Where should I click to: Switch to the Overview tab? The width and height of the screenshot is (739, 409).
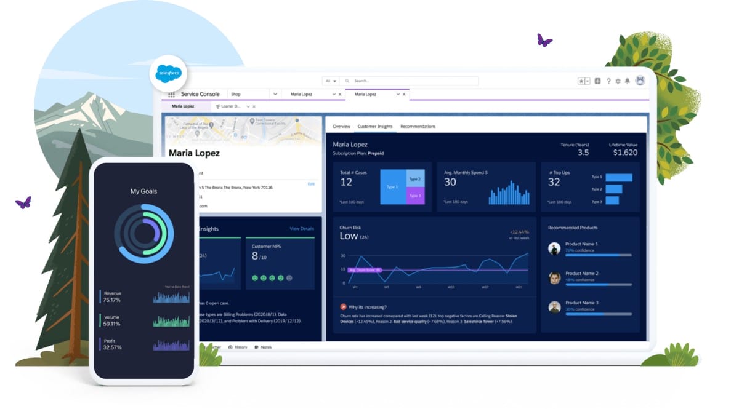[x=341, y=127]
